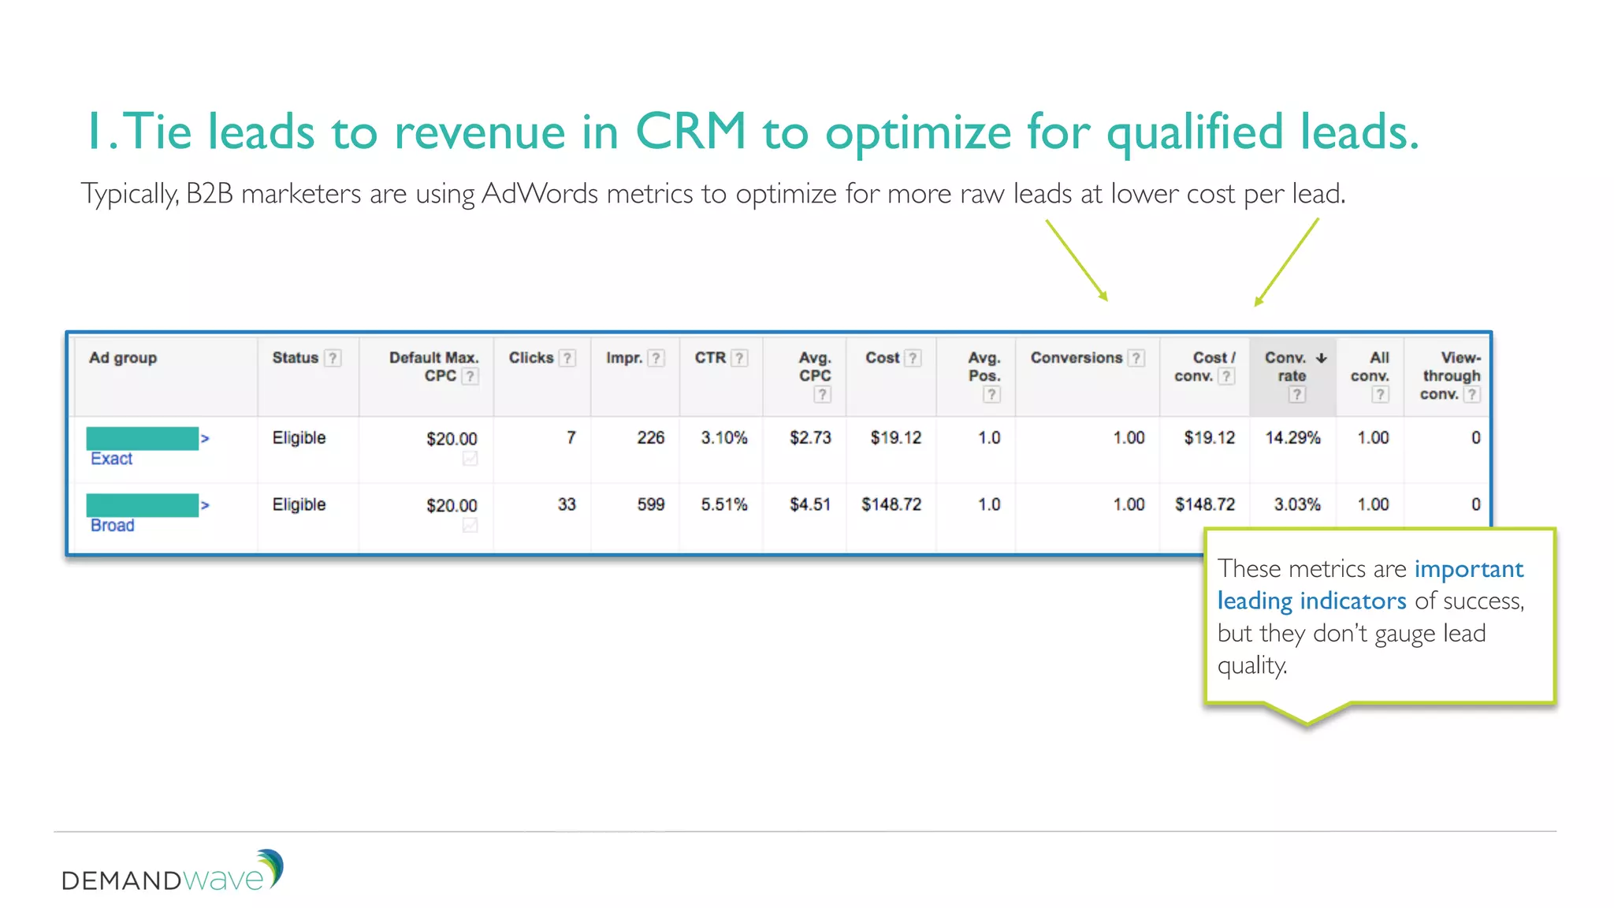
Task: Click the Status column help icon
Action: tap(333, 358)
